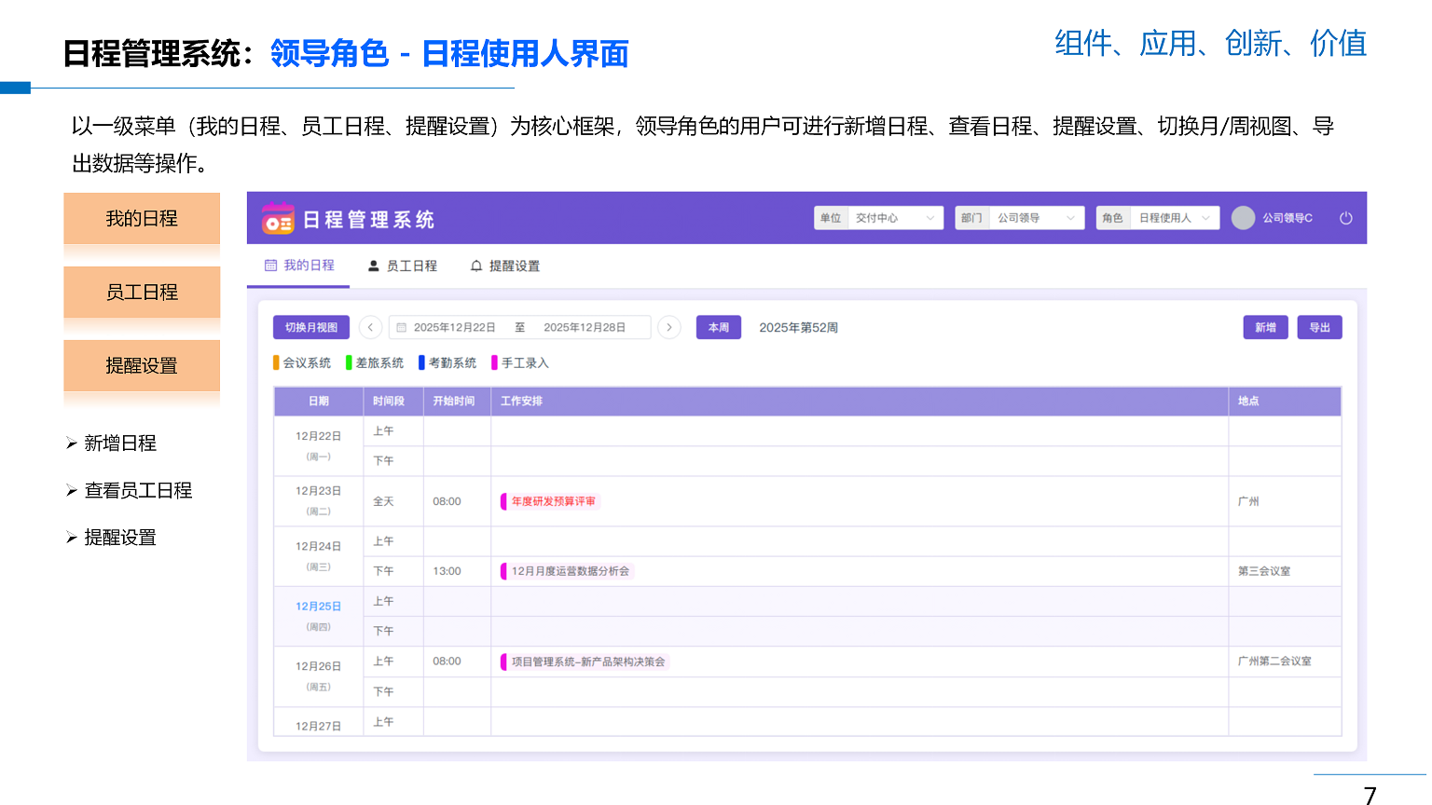Open the 单位 dropdown showing 交付中心
The width and height of the screenshot is (1432, 805).
(892, 218)
